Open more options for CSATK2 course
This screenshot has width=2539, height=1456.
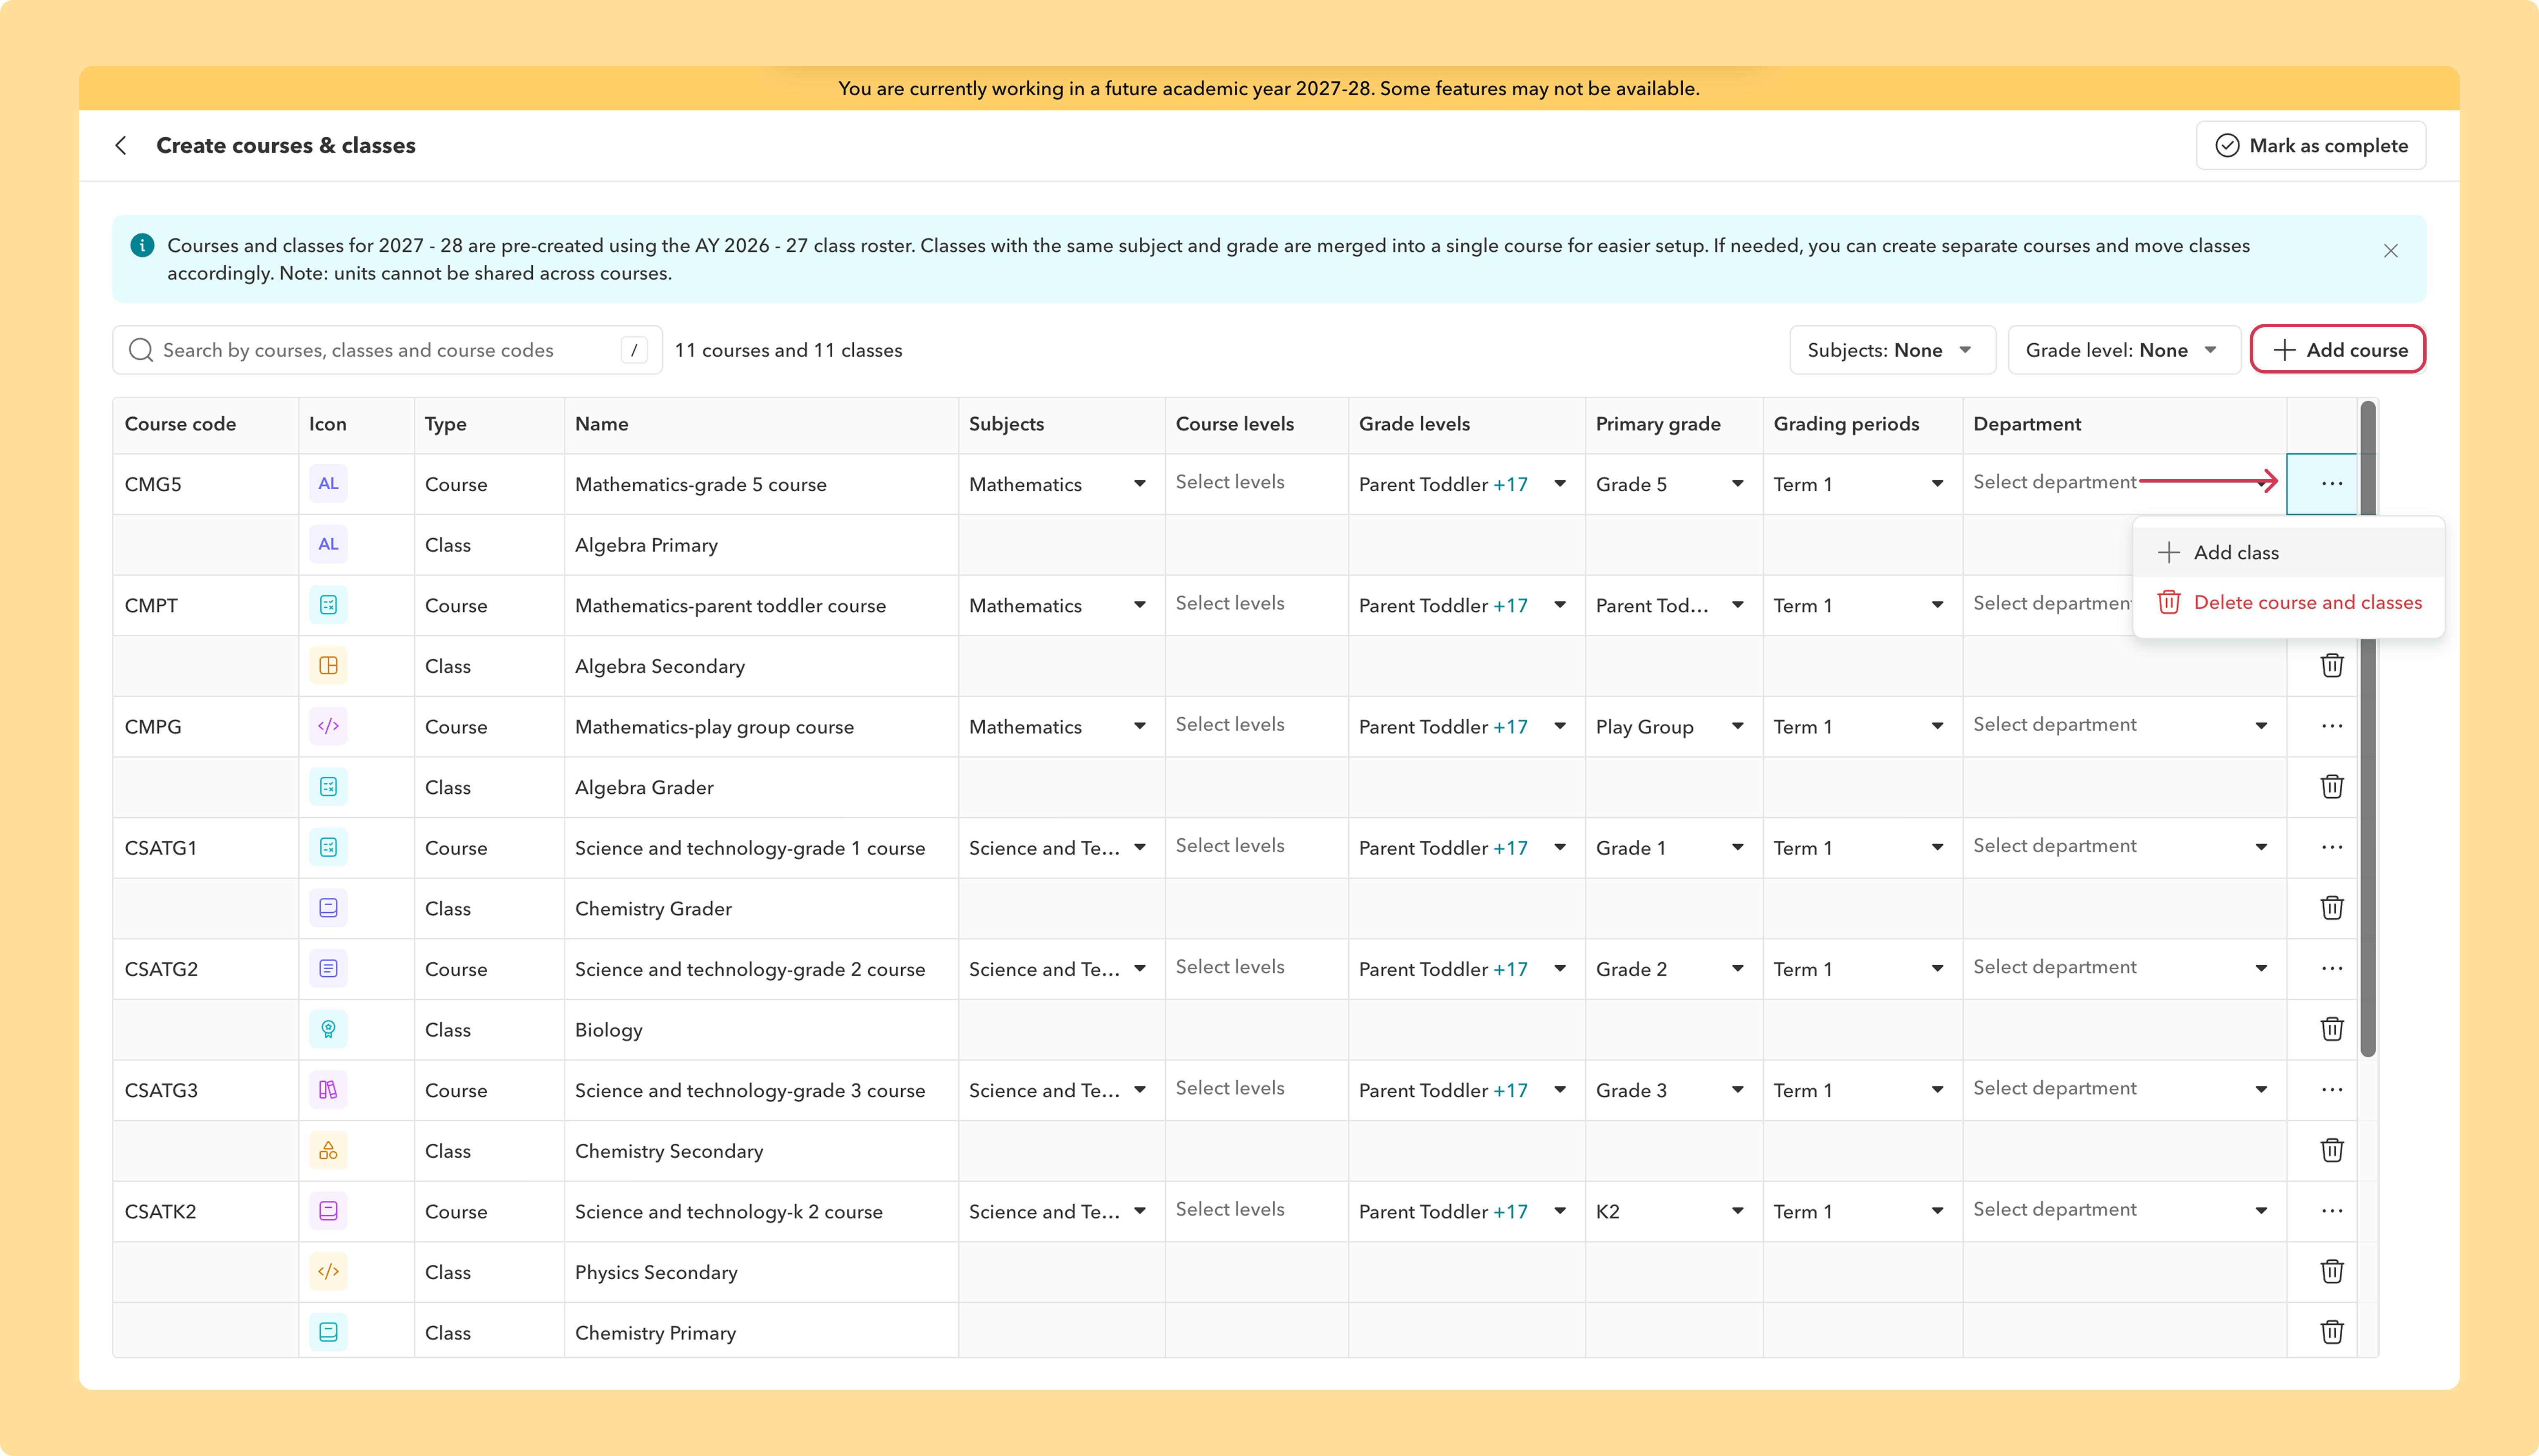2331,1211
